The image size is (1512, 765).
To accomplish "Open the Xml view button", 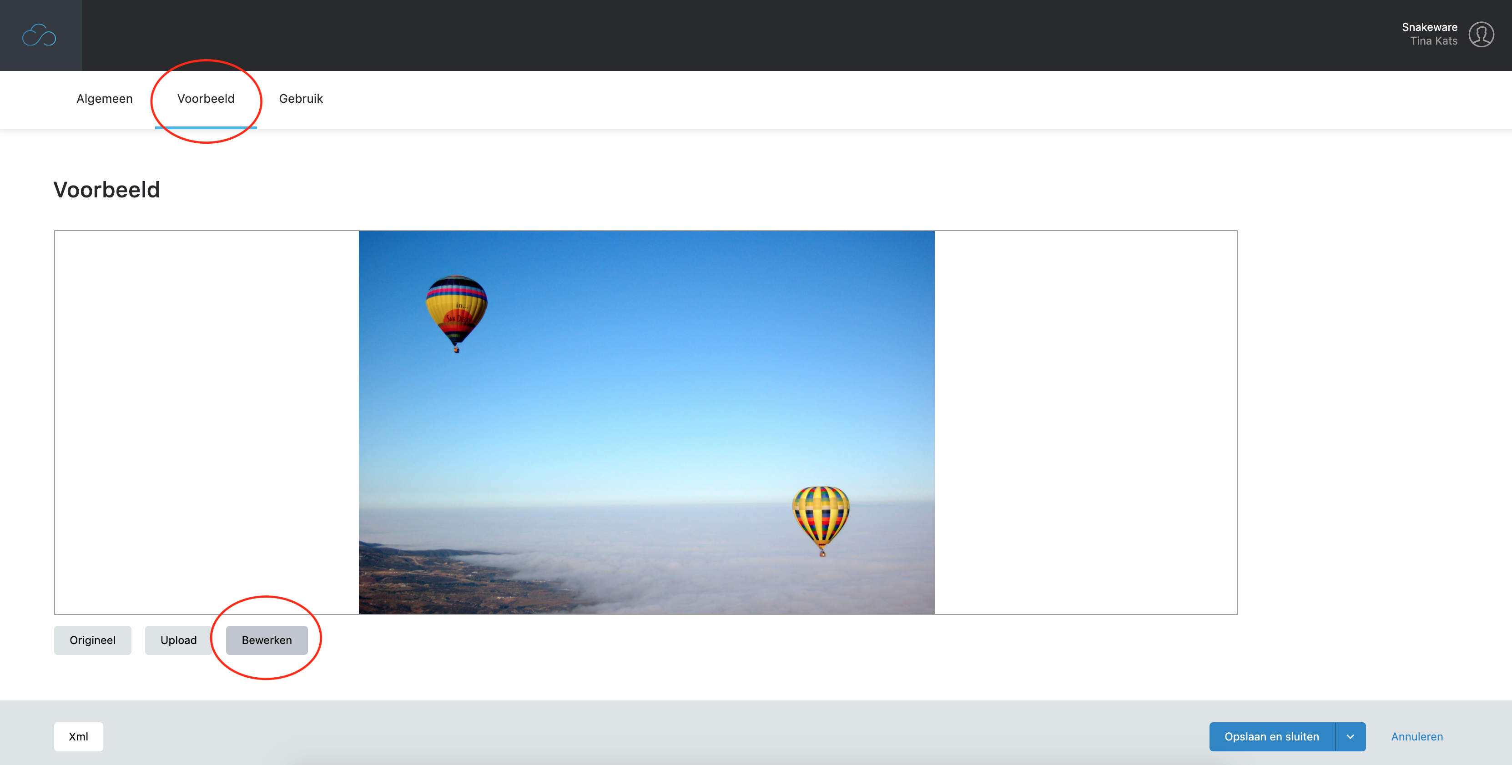I will (x=79, y=736).
